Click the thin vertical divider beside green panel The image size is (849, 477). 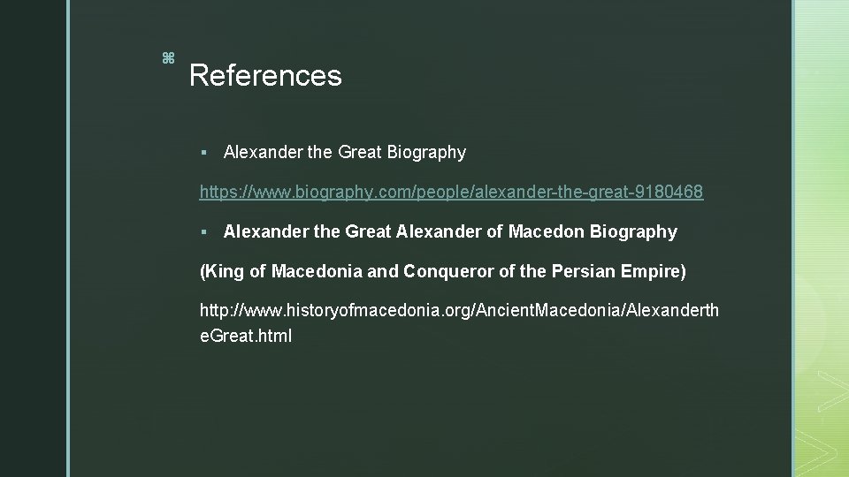click(x=793, y=238)
